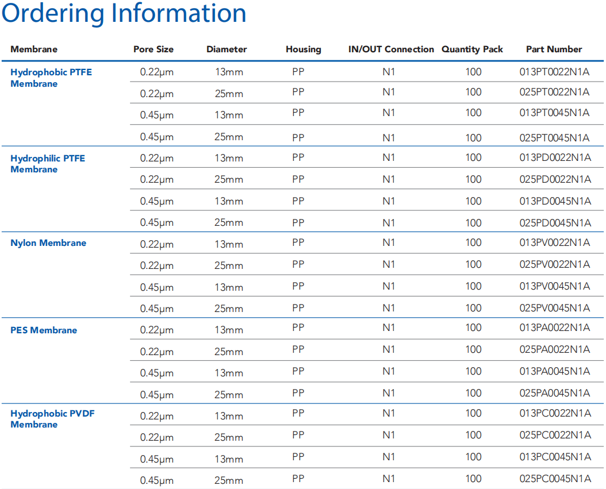Image resolution: width=606 pixels, height=489 pixels.
Task: Select part number 025PD0045N1A
Action: tap(555, 223)
